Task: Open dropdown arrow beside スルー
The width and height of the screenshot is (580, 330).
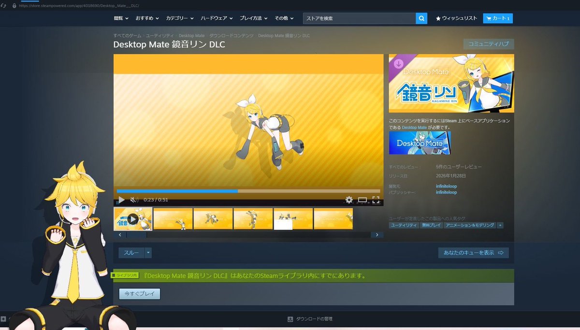Action: coord(148,253)
